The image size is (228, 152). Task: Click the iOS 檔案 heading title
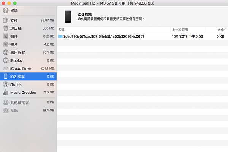[x=85, y=14]
